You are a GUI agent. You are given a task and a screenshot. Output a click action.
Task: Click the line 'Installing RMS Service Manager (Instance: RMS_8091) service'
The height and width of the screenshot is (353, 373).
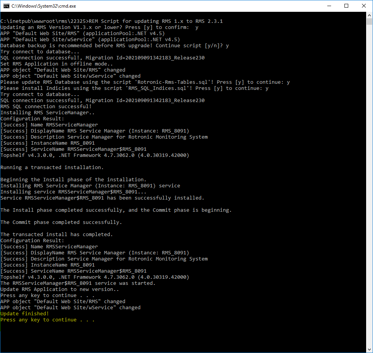90,186
